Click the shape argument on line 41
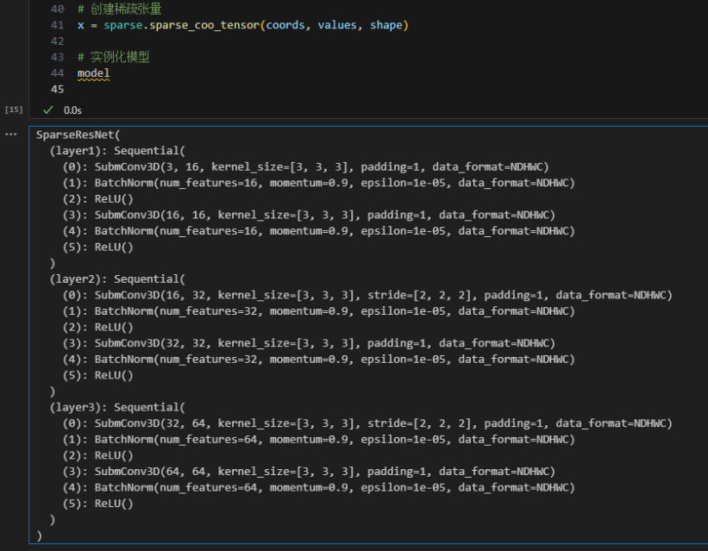 386,25
